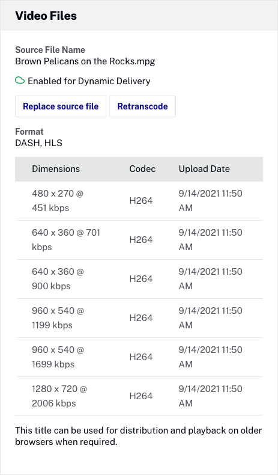Click H264 codec in the 1280 x 720 row
278x475 pixels.
(141, 396)
